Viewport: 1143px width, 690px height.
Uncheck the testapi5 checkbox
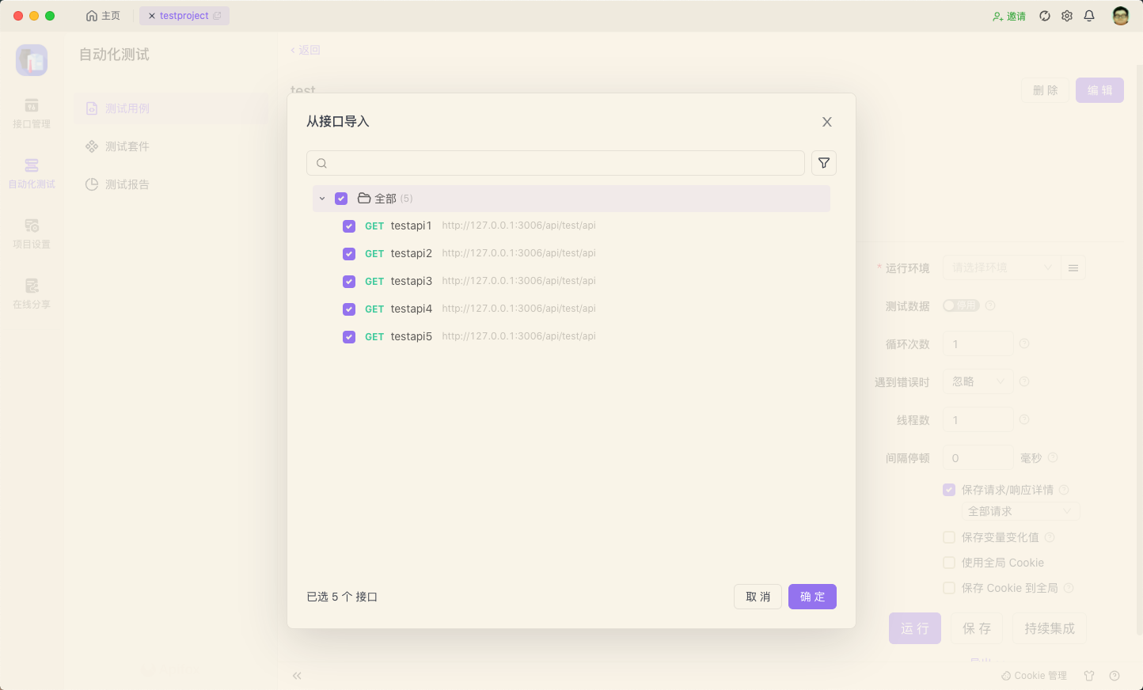click(349, 337)
